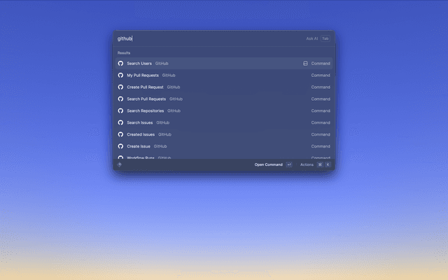448x280 pixels.
Task: Click the Raycast logo in the bottom bar
Action: (x=120, y=164)
